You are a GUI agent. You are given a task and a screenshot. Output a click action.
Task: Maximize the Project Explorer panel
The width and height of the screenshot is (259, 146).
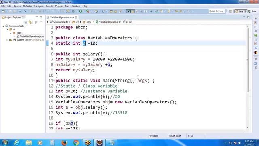(41, 17)
